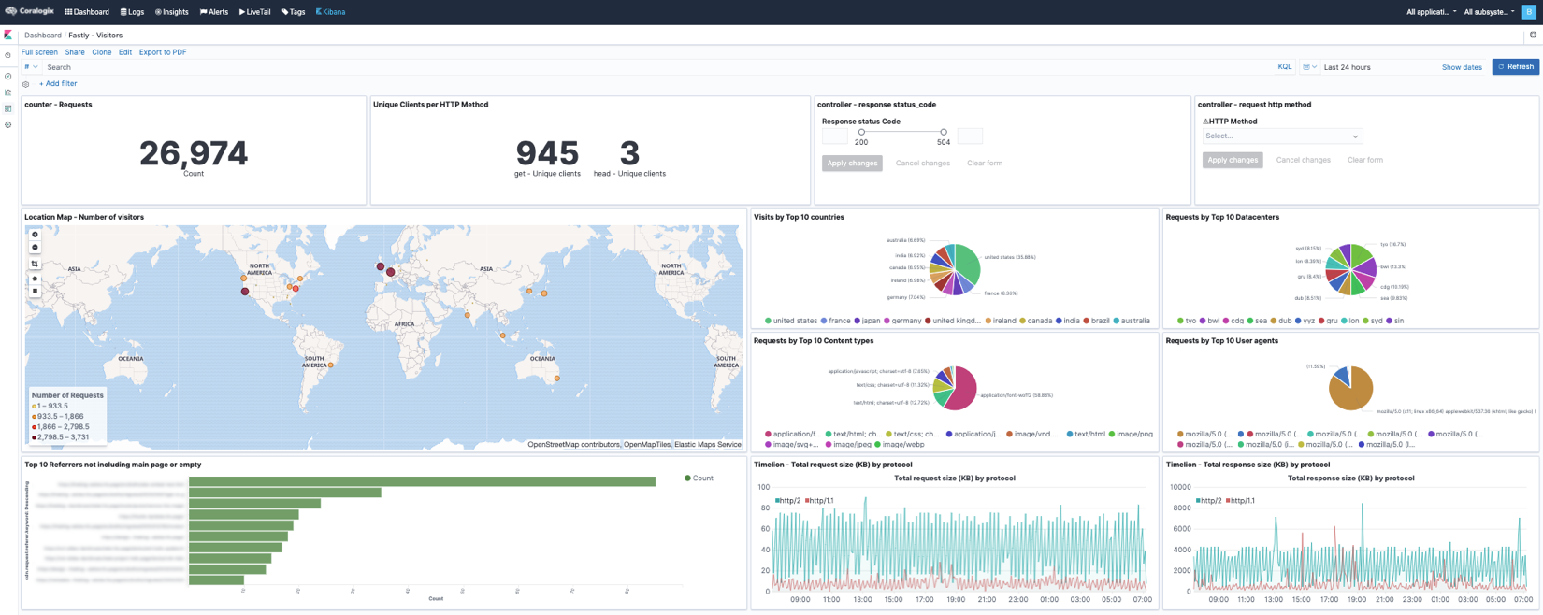Open recently viewed clock icon in sidebar
Screen dimensions: 1543x615
(x=7, y=55)
